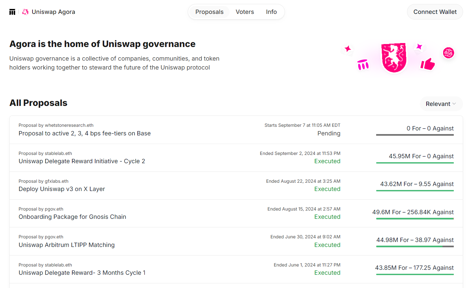
Task: Click the pink unicorn shield illustration
Action: (x=394, y=57)
